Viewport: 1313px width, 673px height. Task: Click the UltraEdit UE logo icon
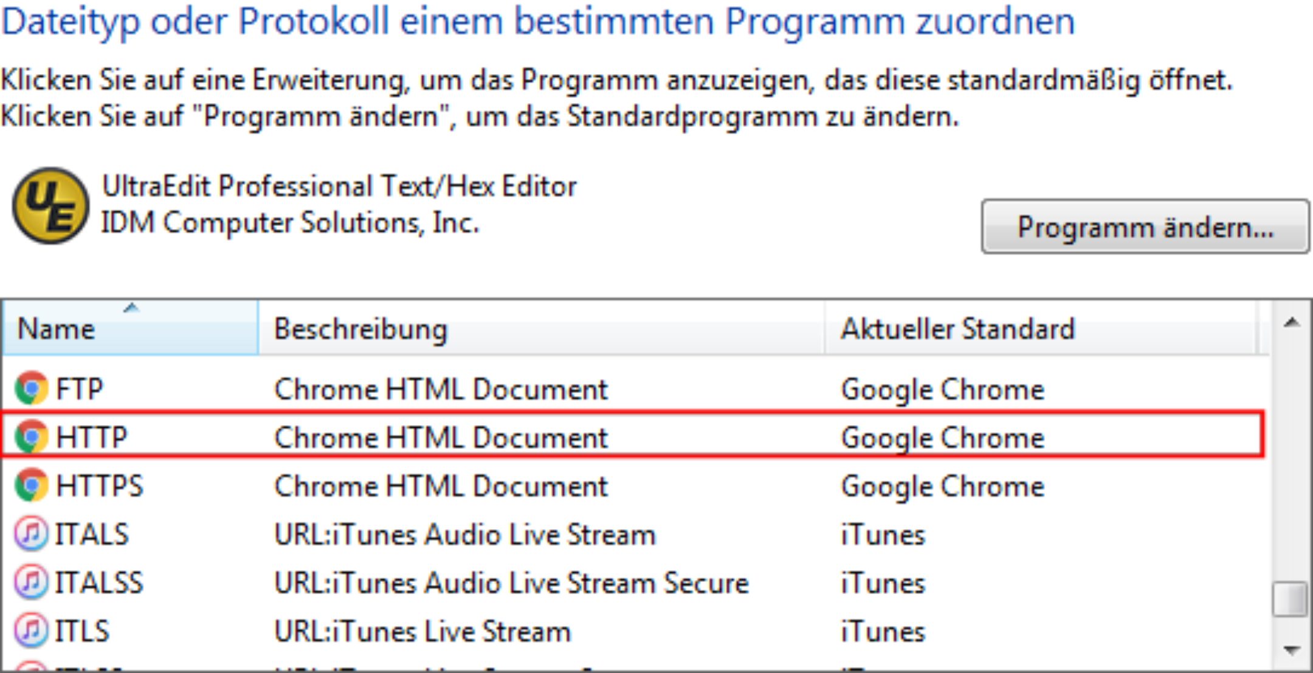tap(50, 206)
